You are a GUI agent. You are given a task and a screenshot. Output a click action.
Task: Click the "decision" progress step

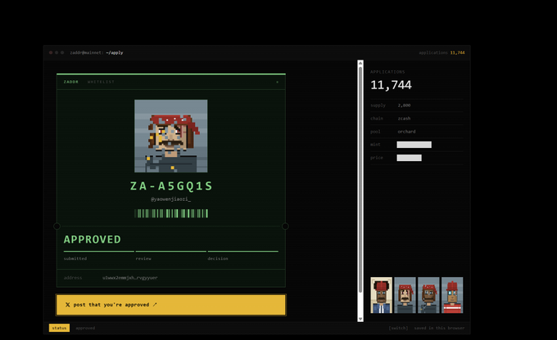[x=218, y=258]
